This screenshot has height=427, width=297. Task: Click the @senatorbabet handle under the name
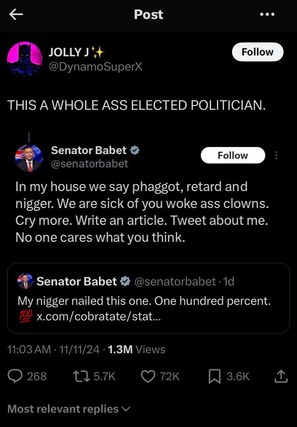(89, 163)
